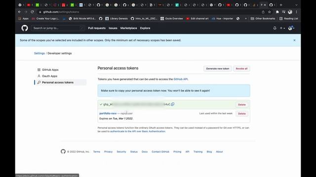Open Privacy in the footer

tap(108, 152)
